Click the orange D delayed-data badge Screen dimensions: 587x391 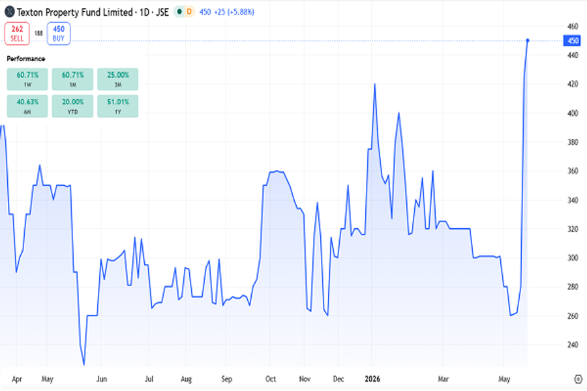point(189,12)
